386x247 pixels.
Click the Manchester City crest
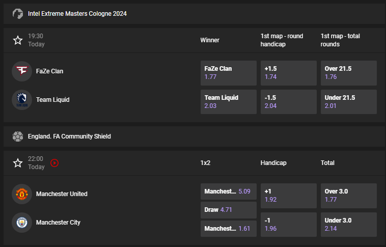pos(22,223)
